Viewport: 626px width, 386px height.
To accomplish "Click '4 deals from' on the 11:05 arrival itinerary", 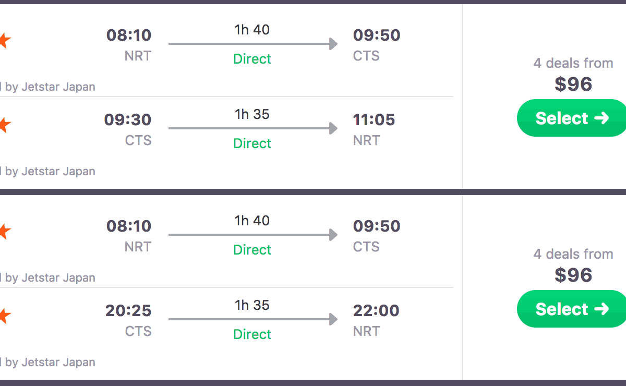I will point(573,63).
